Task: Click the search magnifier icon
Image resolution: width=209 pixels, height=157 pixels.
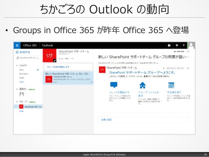Action: [18, 58]
